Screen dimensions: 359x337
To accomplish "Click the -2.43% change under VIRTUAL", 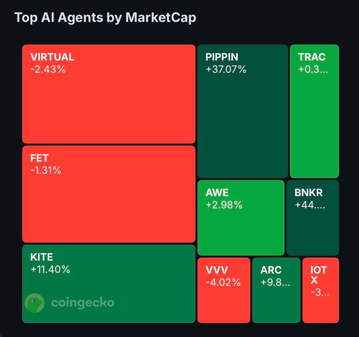I will point(48,70).
